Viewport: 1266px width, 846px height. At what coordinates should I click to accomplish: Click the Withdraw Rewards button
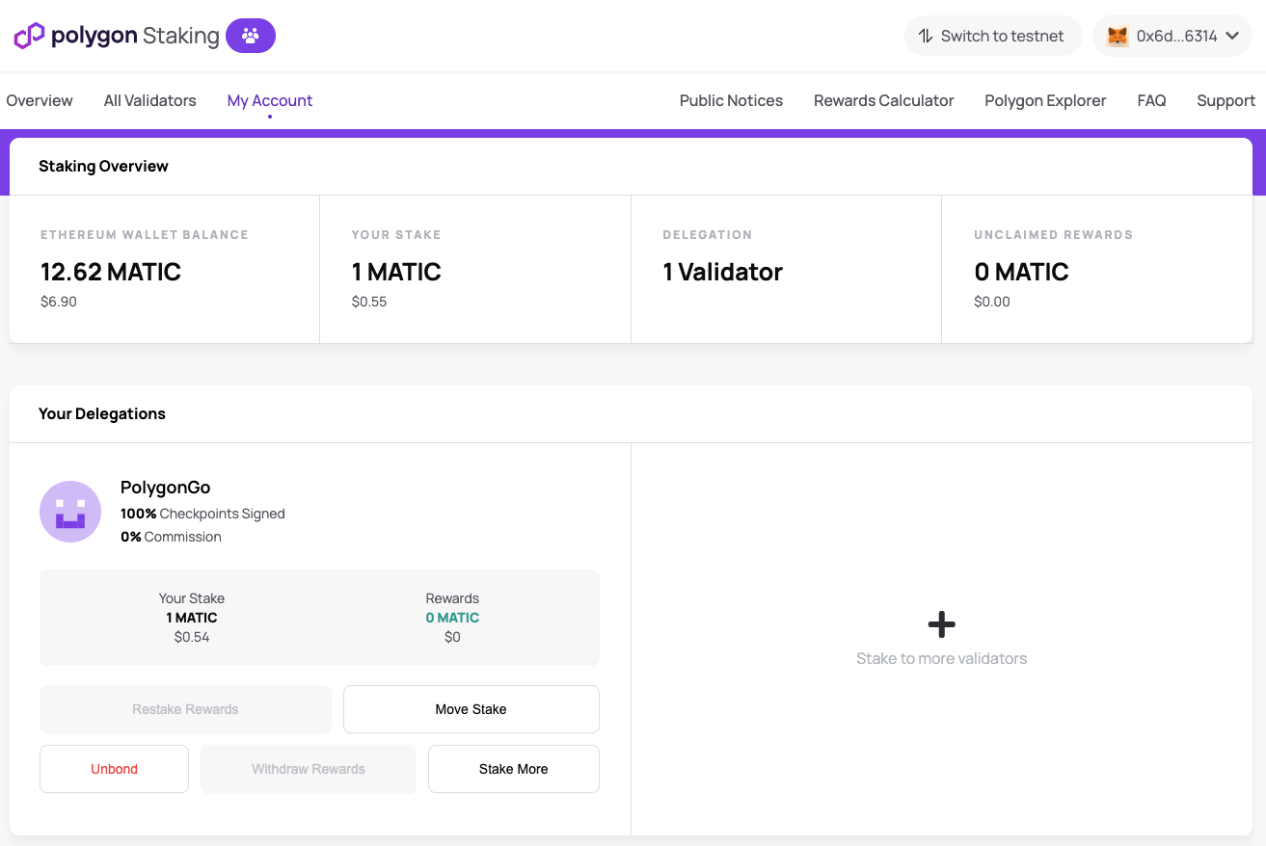point(309,769)
